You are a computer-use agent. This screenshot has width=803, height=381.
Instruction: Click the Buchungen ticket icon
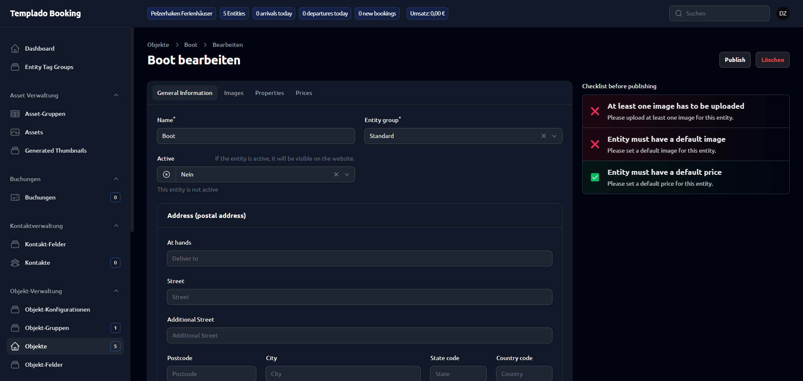(15, 197)
